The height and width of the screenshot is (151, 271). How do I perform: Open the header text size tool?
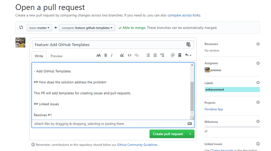click(x=98, y=56)
